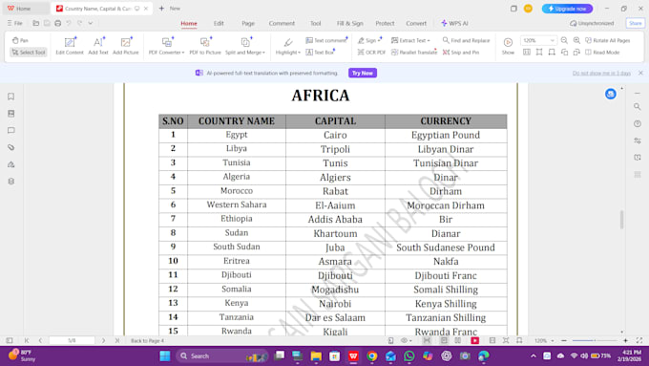This screenshot has width=649, height=366.
Task: Go to next page arrow
Action: click(103, 340)
